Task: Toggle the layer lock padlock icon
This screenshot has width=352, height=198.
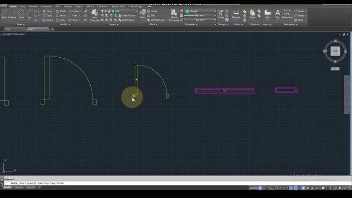Action: click(x=109, y=11)
